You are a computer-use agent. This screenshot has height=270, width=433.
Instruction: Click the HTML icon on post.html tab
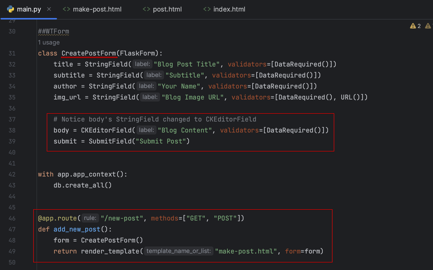(146, 9)
